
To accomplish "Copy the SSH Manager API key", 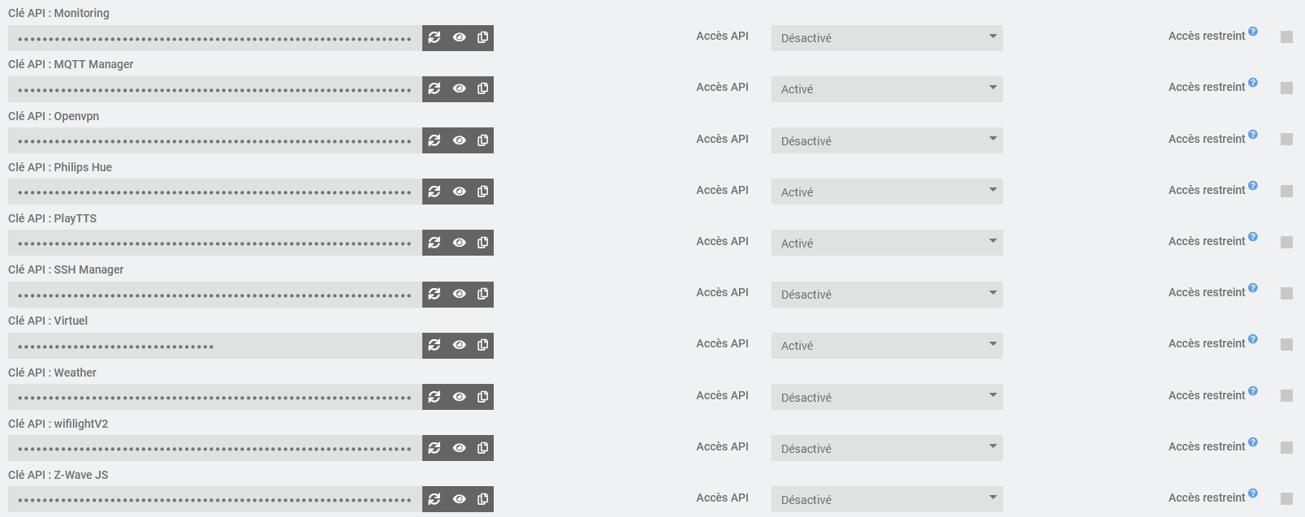I will 482,294.
